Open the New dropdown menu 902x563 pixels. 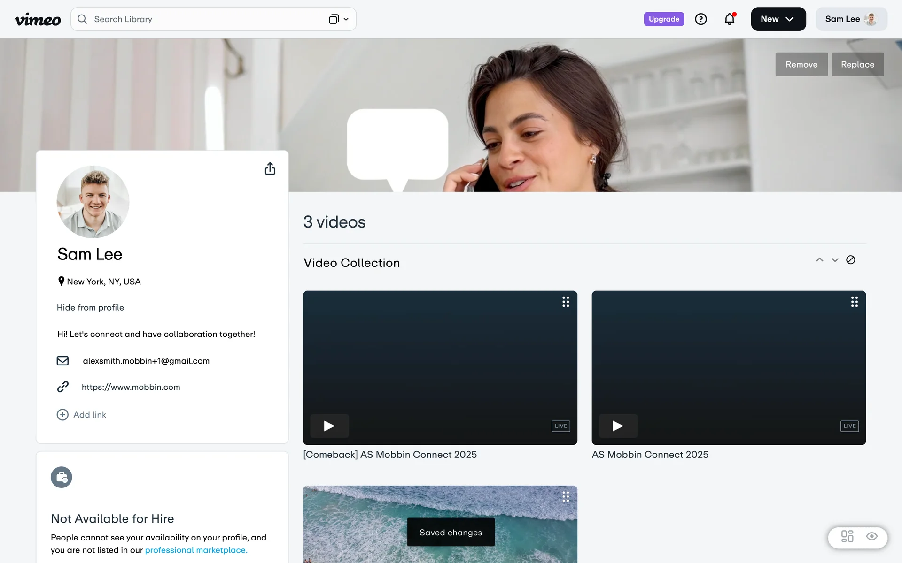coord(778,19)
